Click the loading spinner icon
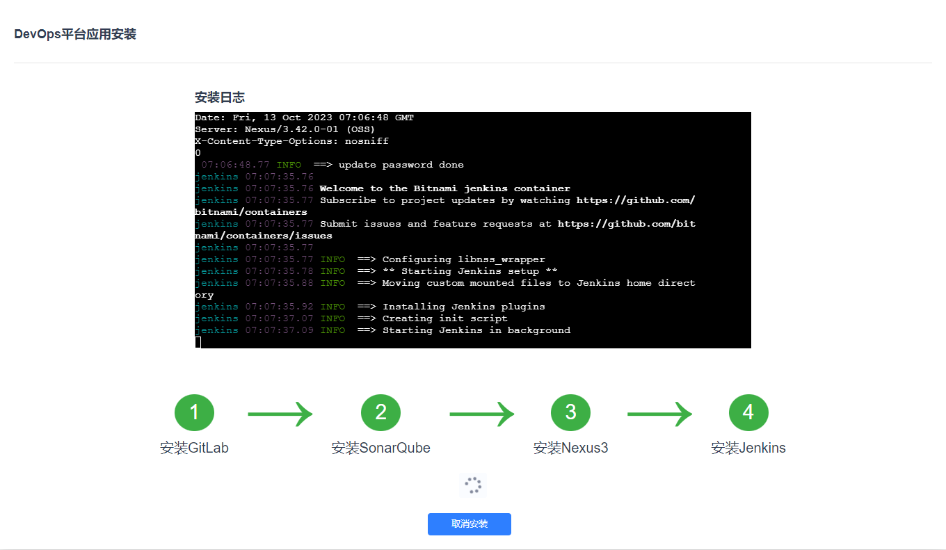Screen dimensions: 946x550 pyautogui.click(x=473, y=485)
